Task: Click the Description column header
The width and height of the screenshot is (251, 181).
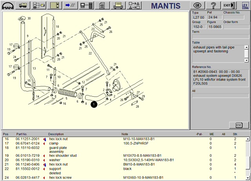Action: (56, 134)
